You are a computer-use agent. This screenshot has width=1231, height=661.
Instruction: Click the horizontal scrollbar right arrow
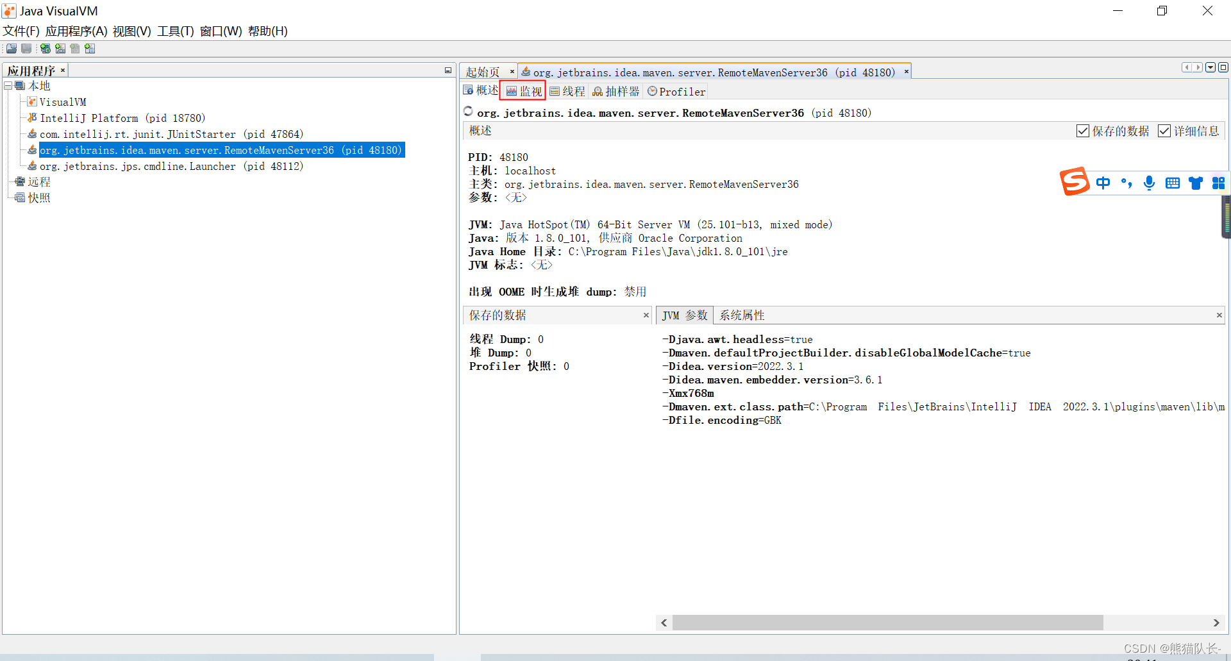coord(1216,623)
